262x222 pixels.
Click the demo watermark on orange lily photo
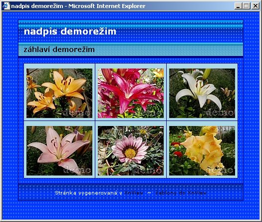coord(77,113)
